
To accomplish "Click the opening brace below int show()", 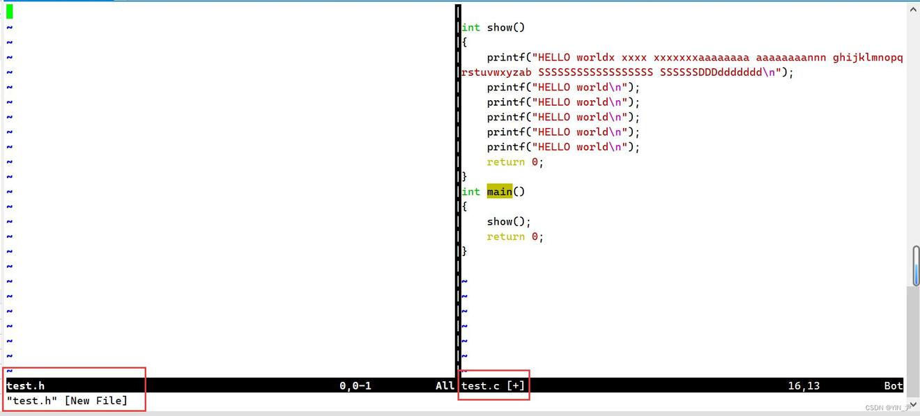I will click(464, 42).
